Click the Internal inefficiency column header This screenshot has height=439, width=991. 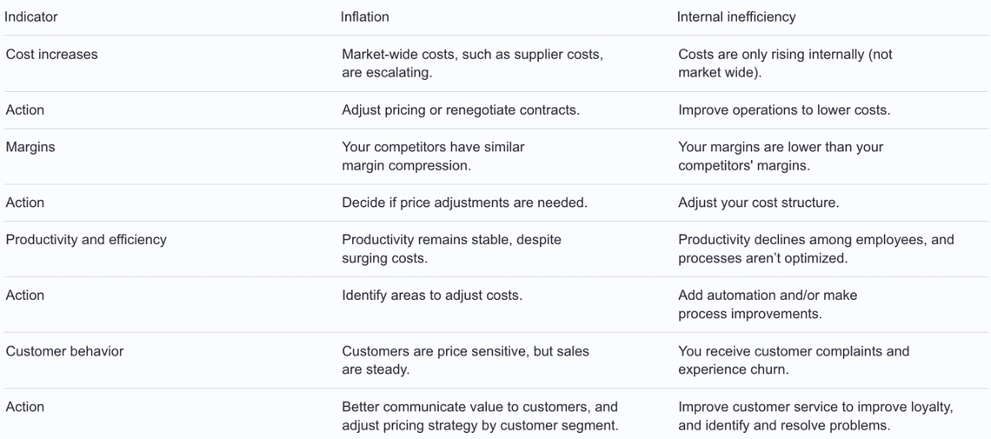tap(736, 17)
